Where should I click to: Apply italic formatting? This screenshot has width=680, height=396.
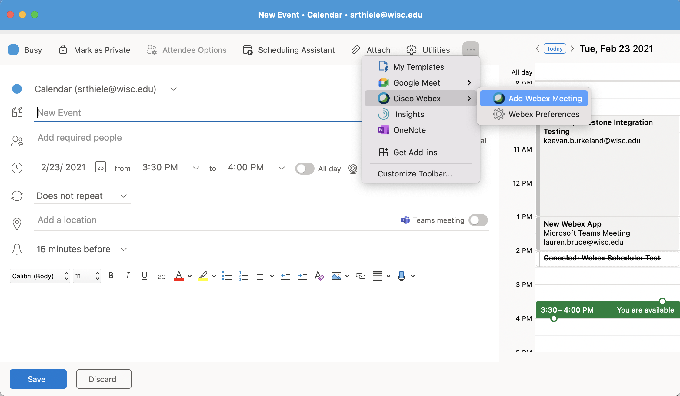click(x=128, y=276)
